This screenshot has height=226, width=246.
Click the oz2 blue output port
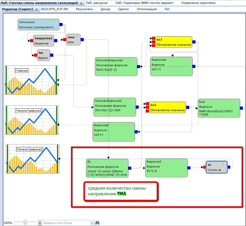click(188, 108)
